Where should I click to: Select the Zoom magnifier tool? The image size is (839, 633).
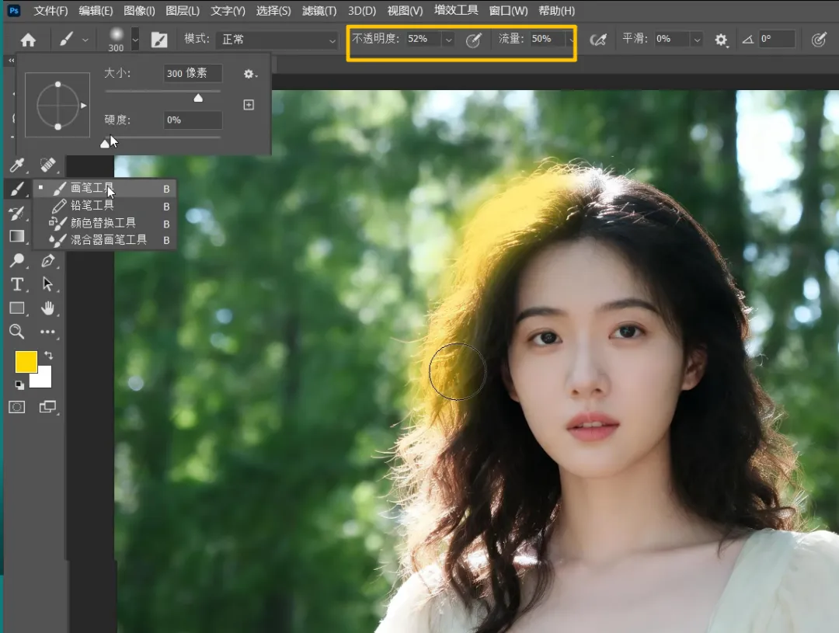coord(16,332)
